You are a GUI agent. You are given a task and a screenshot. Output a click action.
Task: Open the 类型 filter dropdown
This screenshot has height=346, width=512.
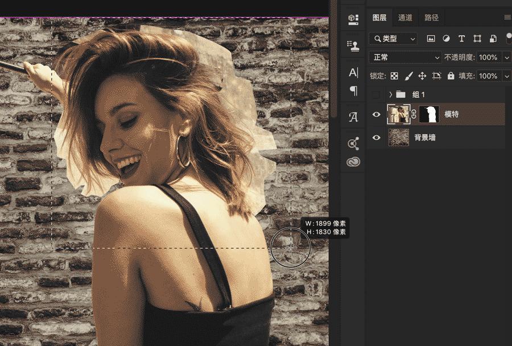[x=393, y=39]
